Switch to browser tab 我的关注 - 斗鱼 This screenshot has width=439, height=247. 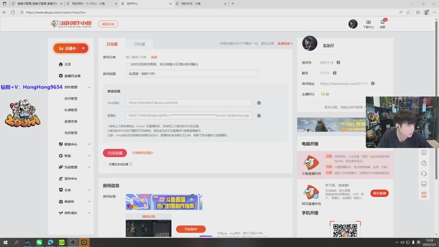click(x=201, y=4)
